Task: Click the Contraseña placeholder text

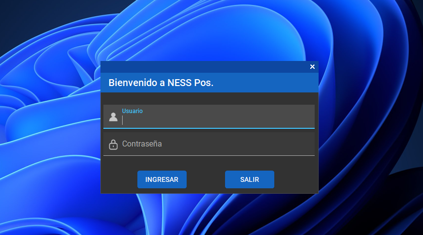Action: pos(142,144)
